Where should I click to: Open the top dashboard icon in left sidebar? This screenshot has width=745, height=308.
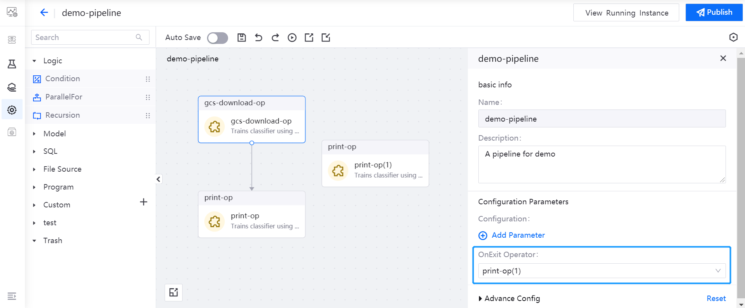pyautogui.click(x=12, y=12)
